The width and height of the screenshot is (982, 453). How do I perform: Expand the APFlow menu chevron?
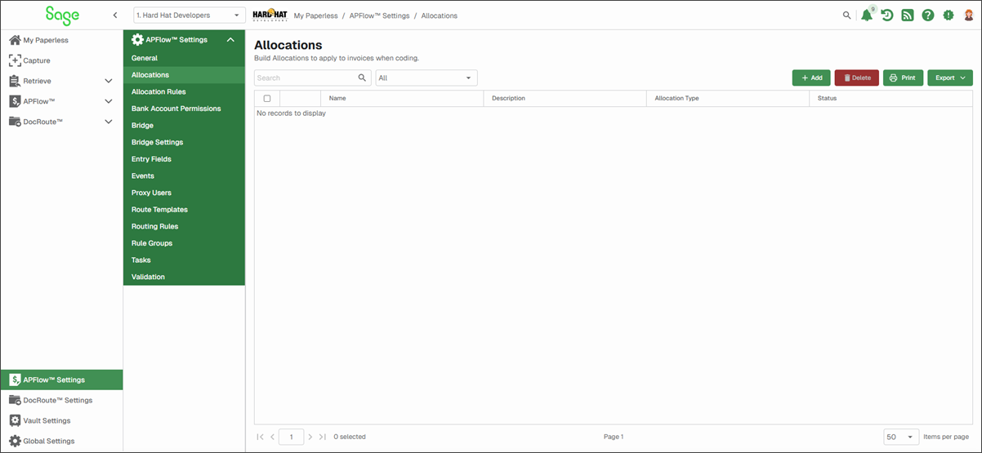tap(109, 101)
